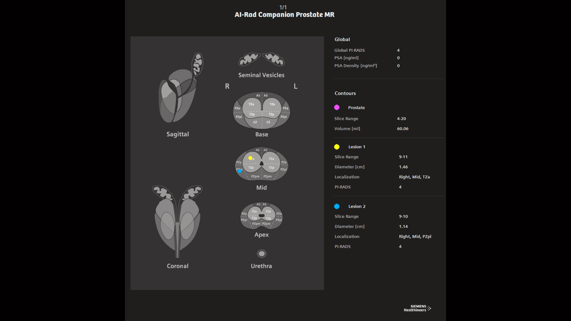The image size is (571, 321).
Task: Select the Apex segmentation schematic
Action: coord(262,215)
